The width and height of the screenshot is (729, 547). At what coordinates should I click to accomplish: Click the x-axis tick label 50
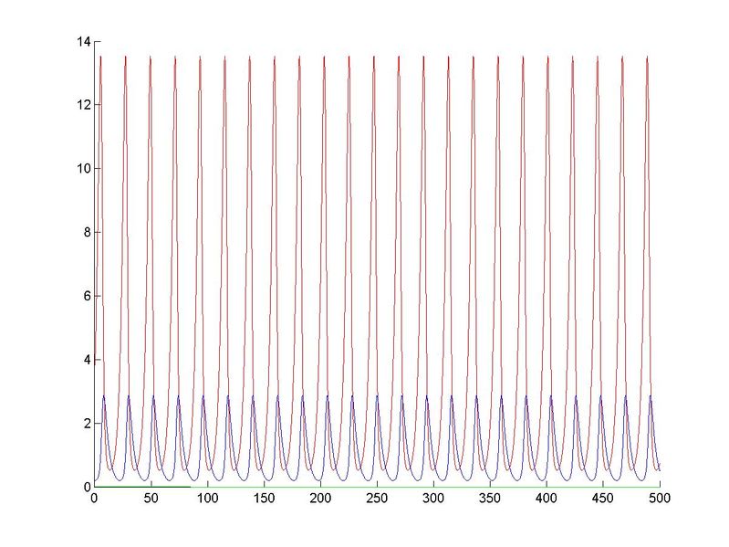pyautogui.click(x=150, y=500)
